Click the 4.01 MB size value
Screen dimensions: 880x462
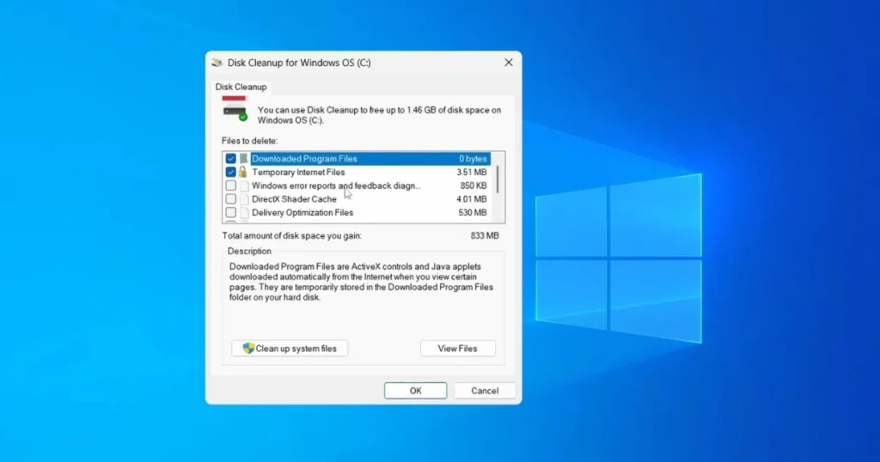[472, 199]
